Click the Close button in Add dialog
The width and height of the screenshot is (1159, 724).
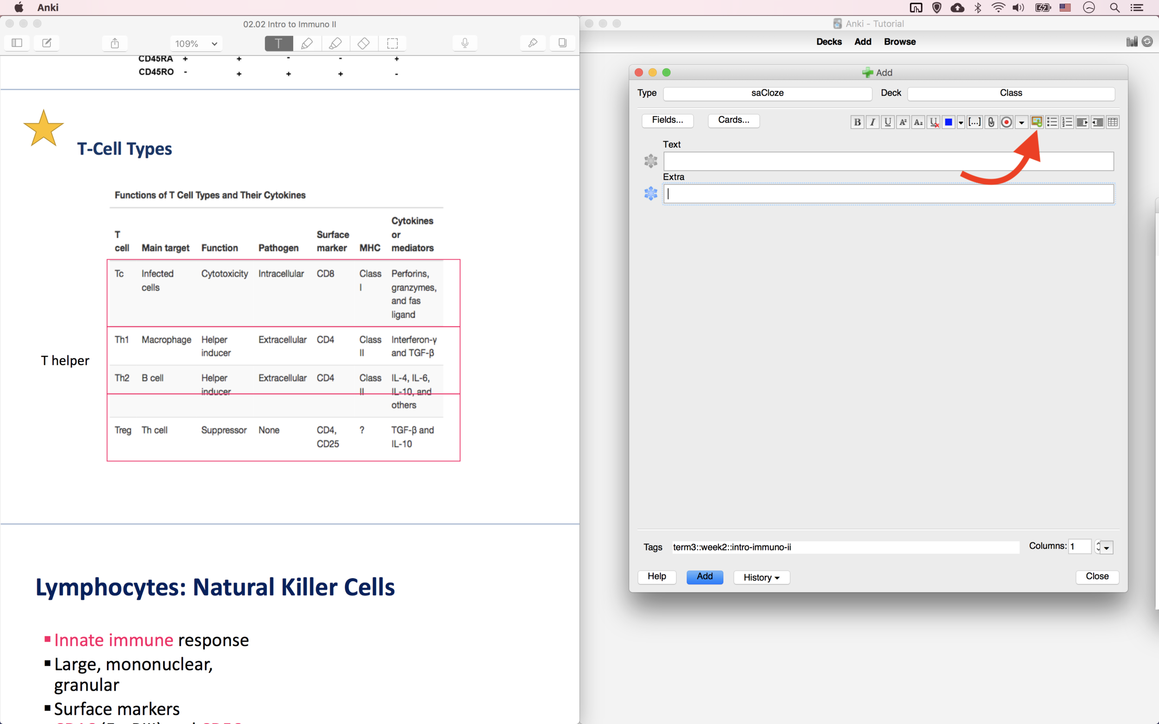[1097, 577]
